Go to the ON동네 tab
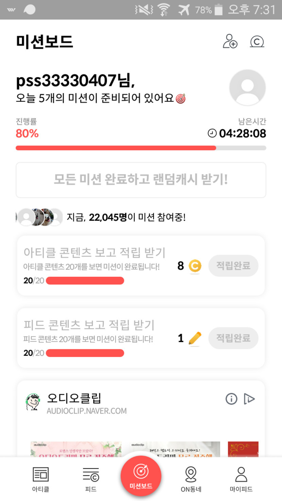Viewport: 282px width, 501px height. pyautogui.click(x=191, y=479)
